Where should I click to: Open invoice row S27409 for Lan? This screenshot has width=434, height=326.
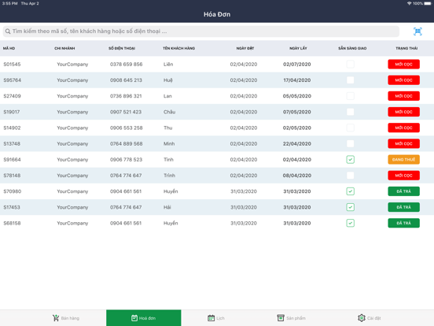(x=217, y=96)
